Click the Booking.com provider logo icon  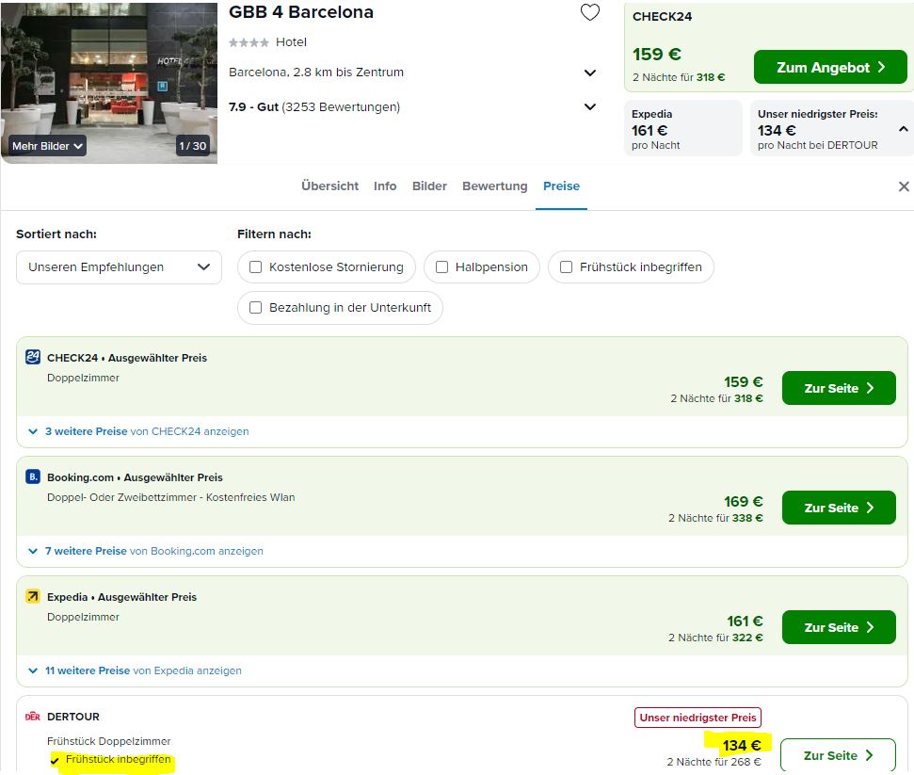tap(33, 476)
